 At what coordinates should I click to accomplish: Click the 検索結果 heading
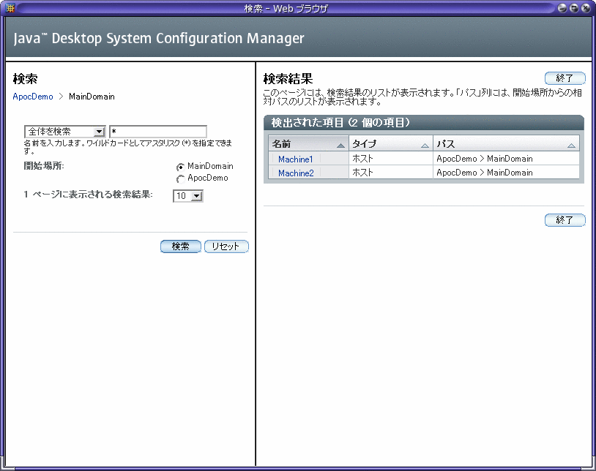pyautogui.click(x=288, y=78)
